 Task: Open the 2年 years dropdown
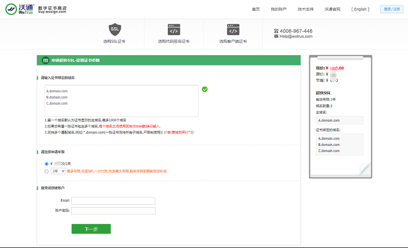(58, 171)
